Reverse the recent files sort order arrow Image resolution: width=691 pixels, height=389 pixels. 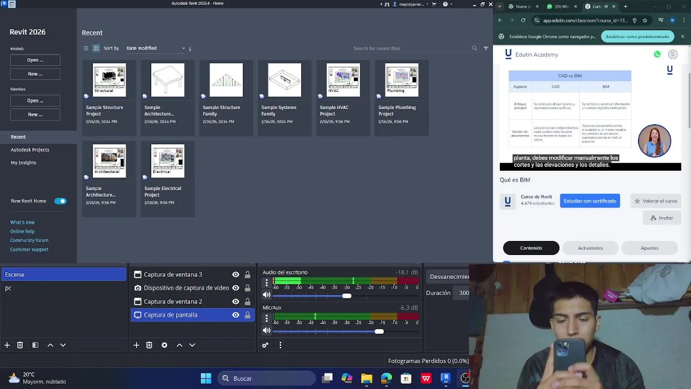tap(190, 49)
